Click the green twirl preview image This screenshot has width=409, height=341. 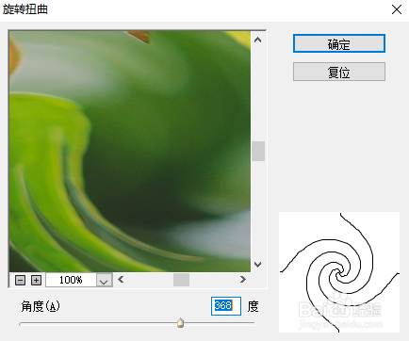(x=130, y=152)
